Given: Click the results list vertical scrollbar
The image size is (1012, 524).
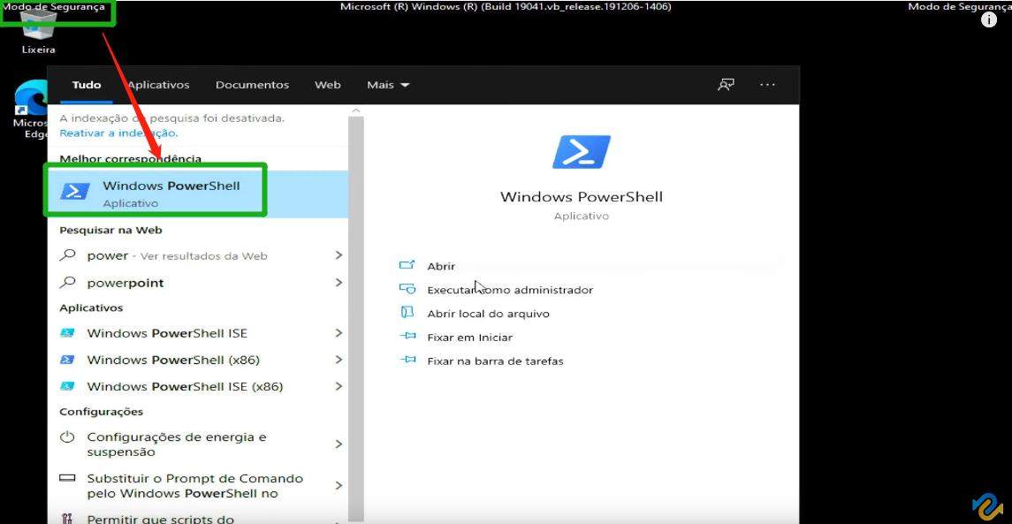Looking at the screenshot, I should (356, 319).
